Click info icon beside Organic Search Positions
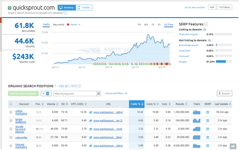This screenshot has width=241, height=150. pyautogui.click(x=79, y=86)
